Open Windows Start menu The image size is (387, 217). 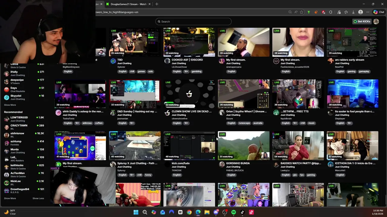click(136, 212)
